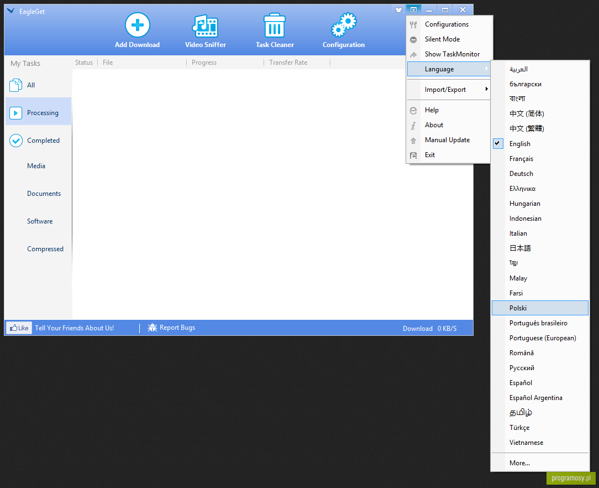Click Report Bugs link text

pyautogui.click(x=177, y=328)
